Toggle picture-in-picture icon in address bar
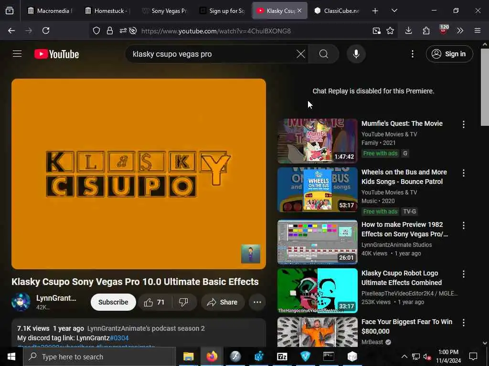This screenshot has height=366, width=489. (376, 30)
